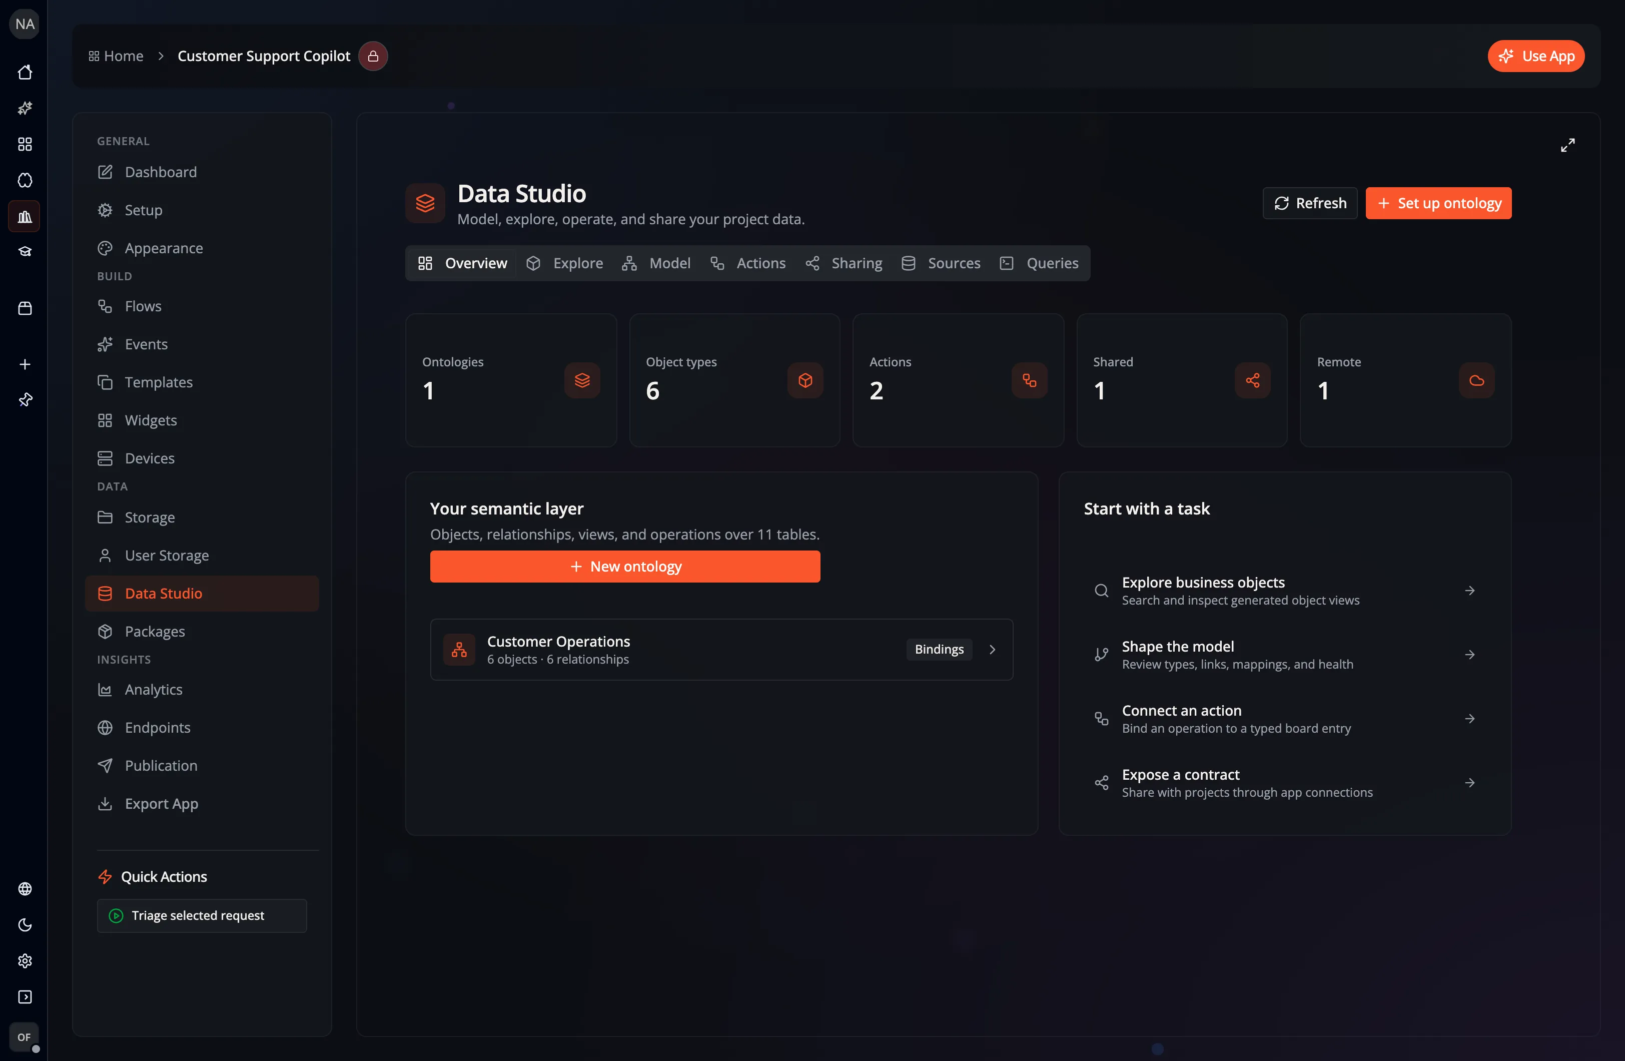Viewport: 1625px width, 1061px height.
Task: Click the package icon in left rail
Action: coord(25,308)
